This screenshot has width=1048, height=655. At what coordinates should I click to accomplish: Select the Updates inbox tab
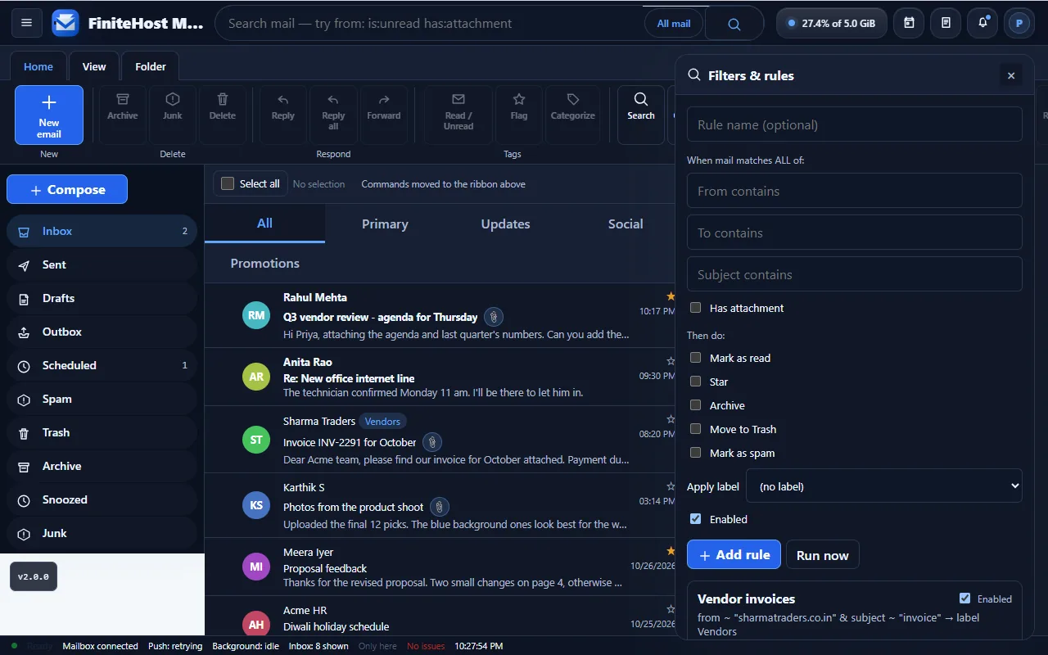(x=505, y=224)
